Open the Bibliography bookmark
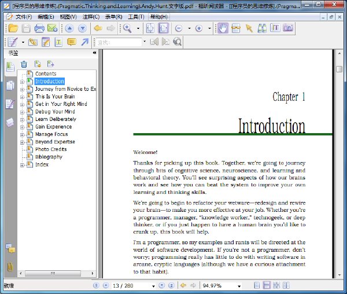 coord(49,157)
